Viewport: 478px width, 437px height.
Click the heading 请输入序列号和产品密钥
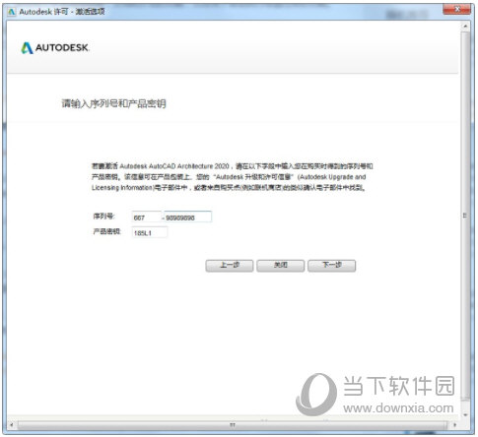coord(113,103)
